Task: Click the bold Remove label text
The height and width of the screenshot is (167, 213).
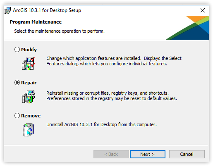Action: click(31, 116)
